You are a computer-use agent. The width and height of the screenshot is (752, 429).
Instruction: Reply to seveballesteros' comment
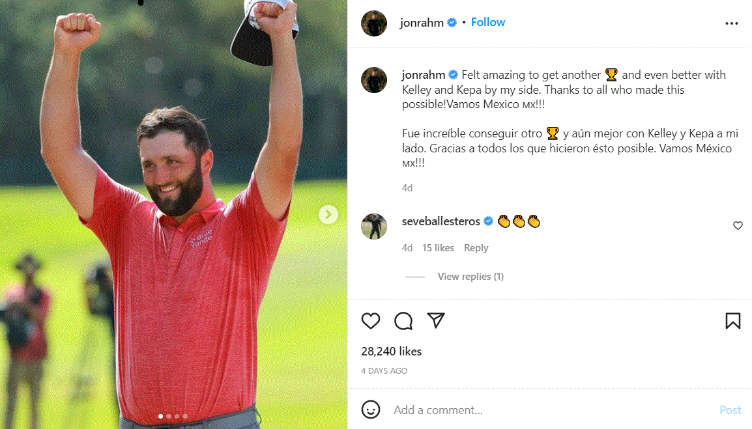pyautogui.click(x=476, y=248)
